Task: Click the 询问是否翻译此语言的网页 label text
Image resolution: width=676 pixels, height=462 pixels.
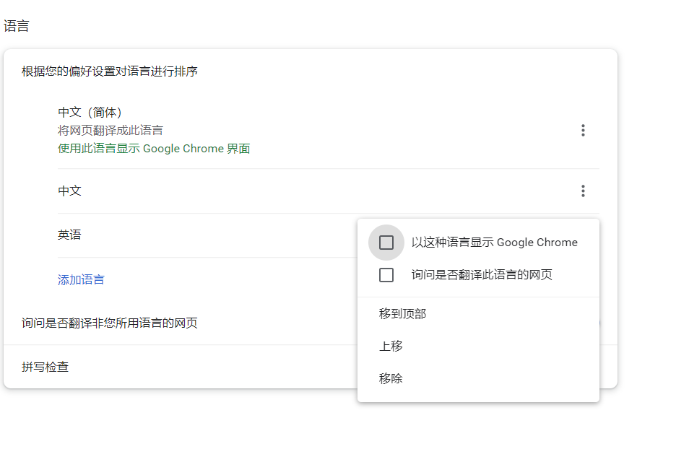Action: tap(482, 275)
